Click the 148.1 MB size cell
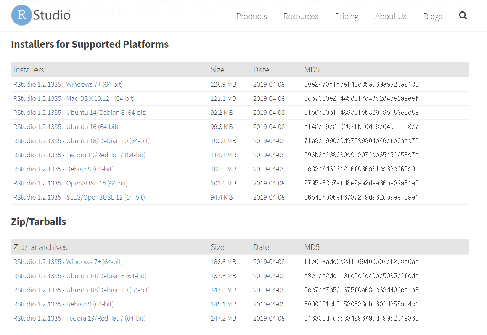This screenshot has width=487, height=335. tap(223, 304)
